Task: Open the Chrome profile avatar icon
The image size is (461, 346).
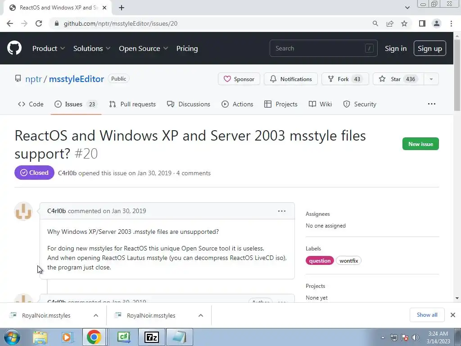Action: tap(437, 23)
